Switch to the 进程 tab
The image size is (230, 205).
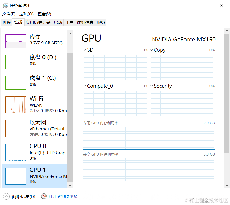[6, 22]
